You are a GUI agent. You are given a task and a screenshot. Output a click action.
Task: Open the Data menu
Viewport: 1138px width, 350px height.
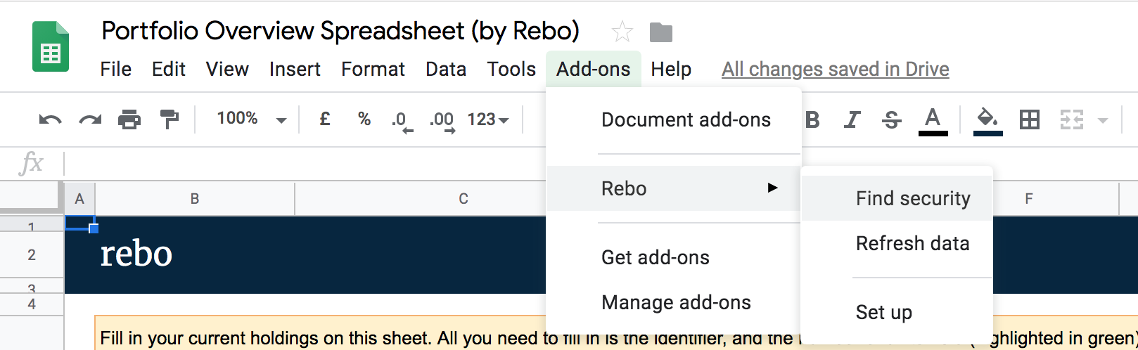pyautogui.click(x=446, y=69)
